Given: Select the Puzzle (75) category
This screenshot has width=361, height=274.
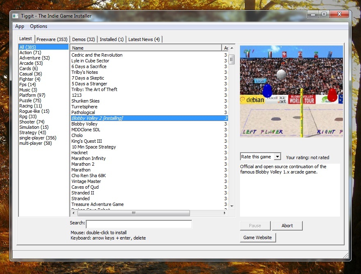Looking at the screenshot, I should click(43, 100).
